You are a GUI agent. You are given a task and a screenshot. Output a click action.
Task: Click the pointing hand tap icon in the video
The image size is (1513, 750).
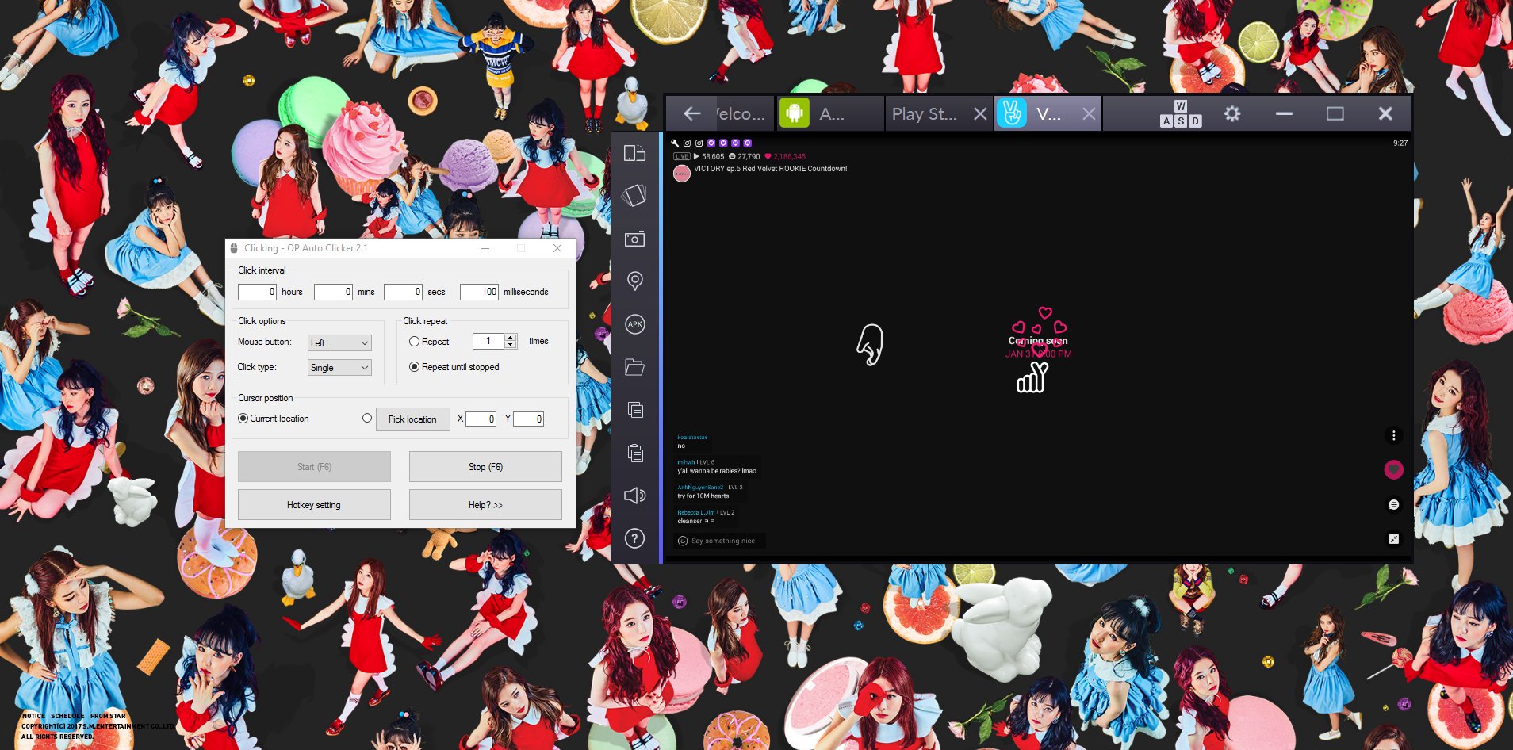click(x=870, y=345)
